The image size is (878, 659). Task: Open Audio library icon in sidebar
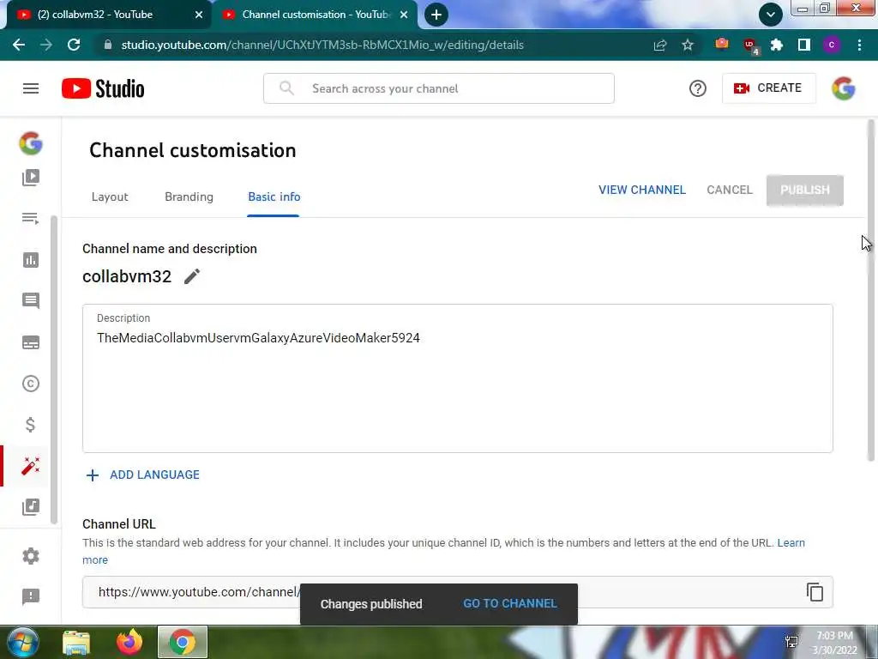tap(31, 507)
